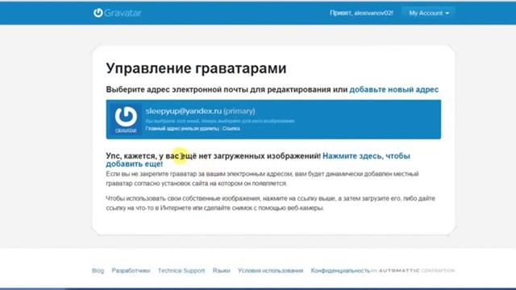Select the sleepyup@yandex.ru email address
This screenshot has width=516, height=290.
(184, 111)
